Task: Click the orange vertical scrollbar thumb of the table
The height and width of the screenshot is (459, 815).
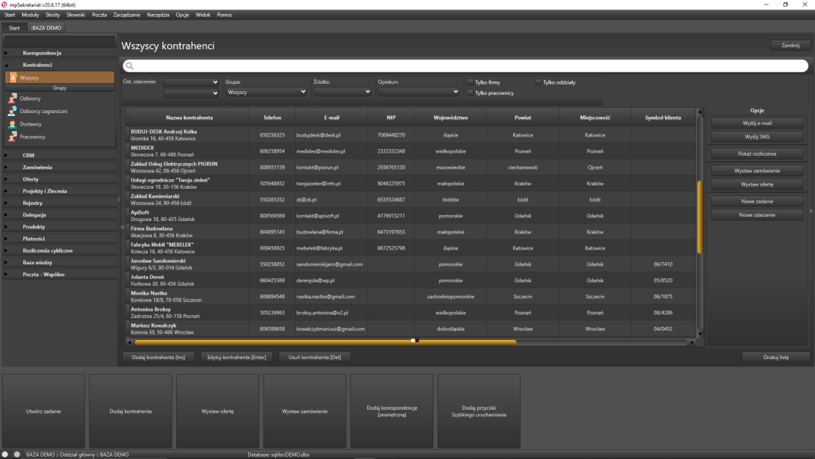Action: pos(700,217)
